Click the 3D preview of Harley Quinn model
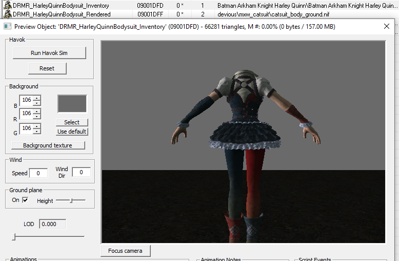Viewport: 399px width, 261px height. tap(244, 142)
